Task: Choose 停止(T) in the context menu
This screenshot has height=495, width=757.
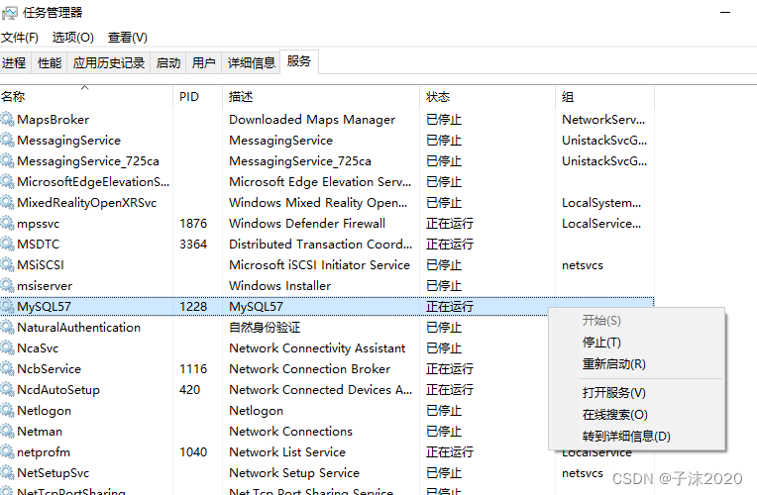Action: point(601,343)
